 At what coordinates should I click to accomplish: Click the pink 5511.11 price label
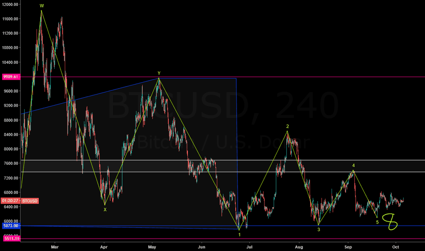12,239
